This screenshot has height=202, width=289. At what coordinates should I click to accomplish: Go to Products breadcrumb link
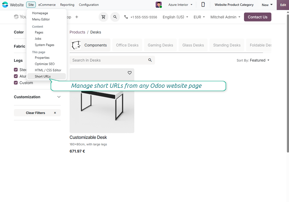[77, 32]
